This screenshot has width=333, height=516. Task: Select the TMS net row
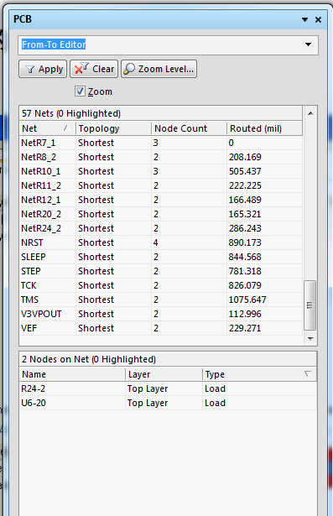(x=160, y=300)
